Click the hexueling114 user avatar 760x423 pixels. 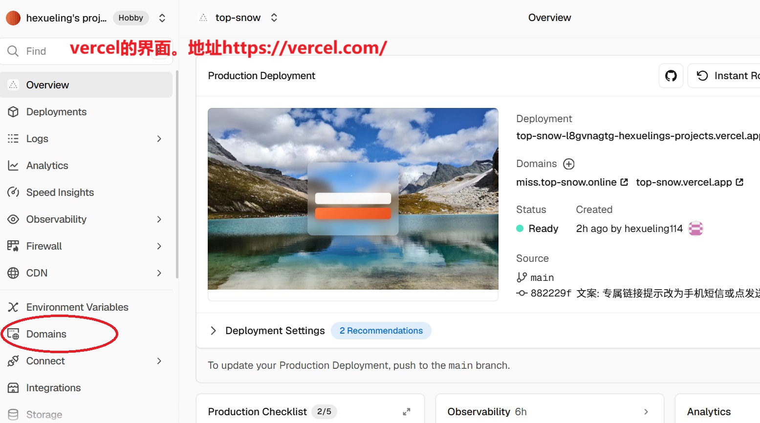[695, 229]
